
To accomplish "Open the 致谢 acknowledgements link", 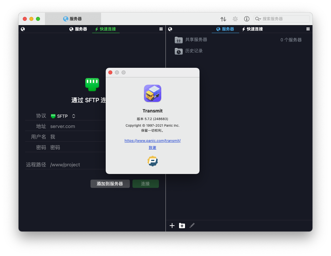I will 152,148.
